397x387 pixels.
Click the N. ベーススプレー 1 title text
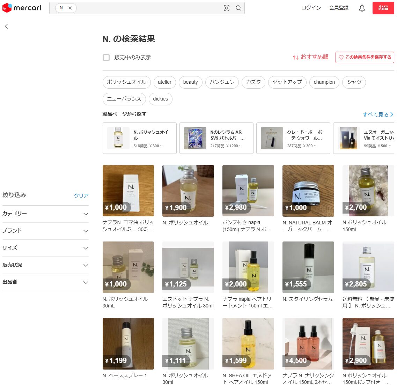[x=125, y=375]
